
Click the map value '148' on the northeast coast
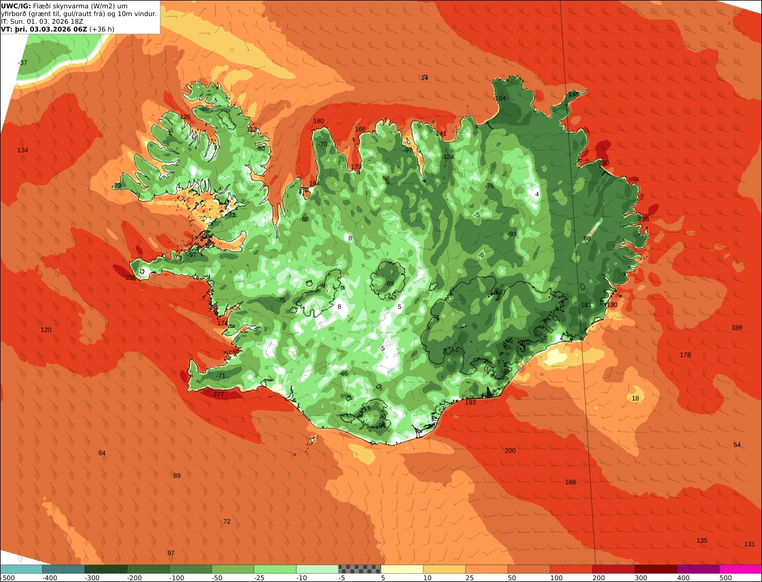point(573,94)
